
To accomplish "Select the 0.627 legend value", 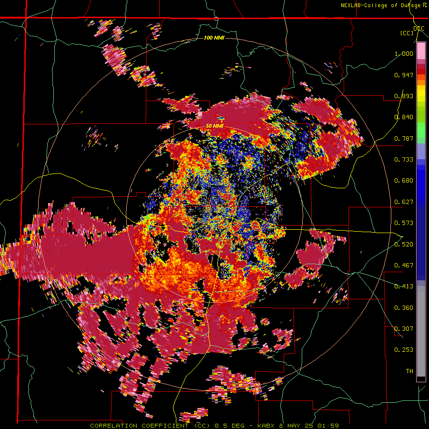I will (x=404, y=202).
